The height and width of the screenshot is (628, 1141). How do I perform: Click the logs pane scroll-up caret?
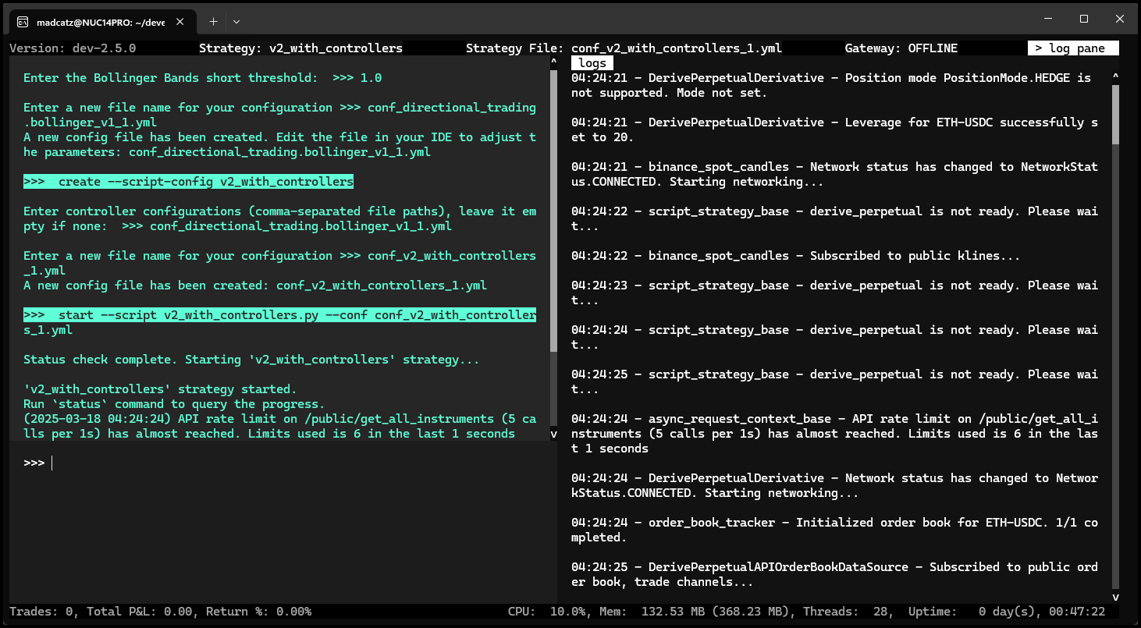[1115, 76]
